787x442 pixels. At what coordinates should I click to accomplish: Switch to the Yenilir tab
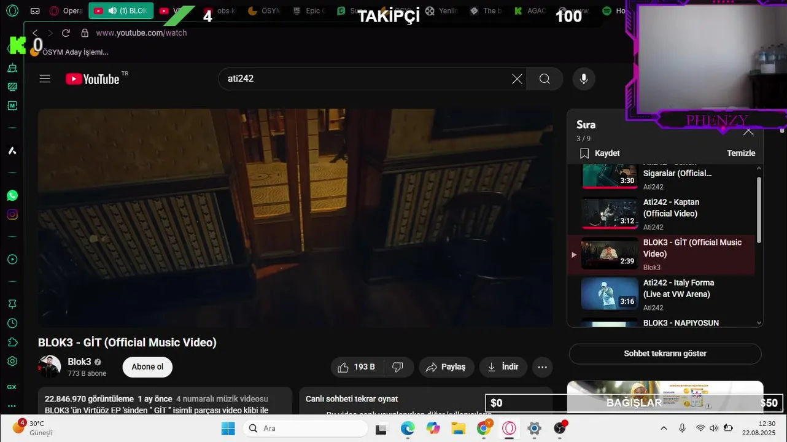point(442,10)
